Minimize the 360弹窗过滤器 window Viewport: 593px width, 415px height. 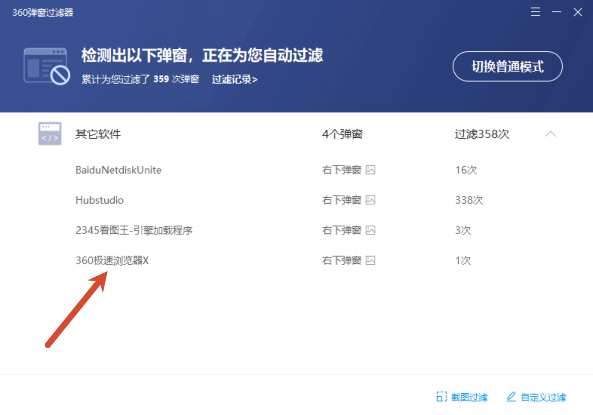point(557,12)
